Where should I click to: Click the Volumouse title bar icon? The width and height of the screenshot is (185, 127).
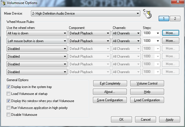tap(3, 3)
